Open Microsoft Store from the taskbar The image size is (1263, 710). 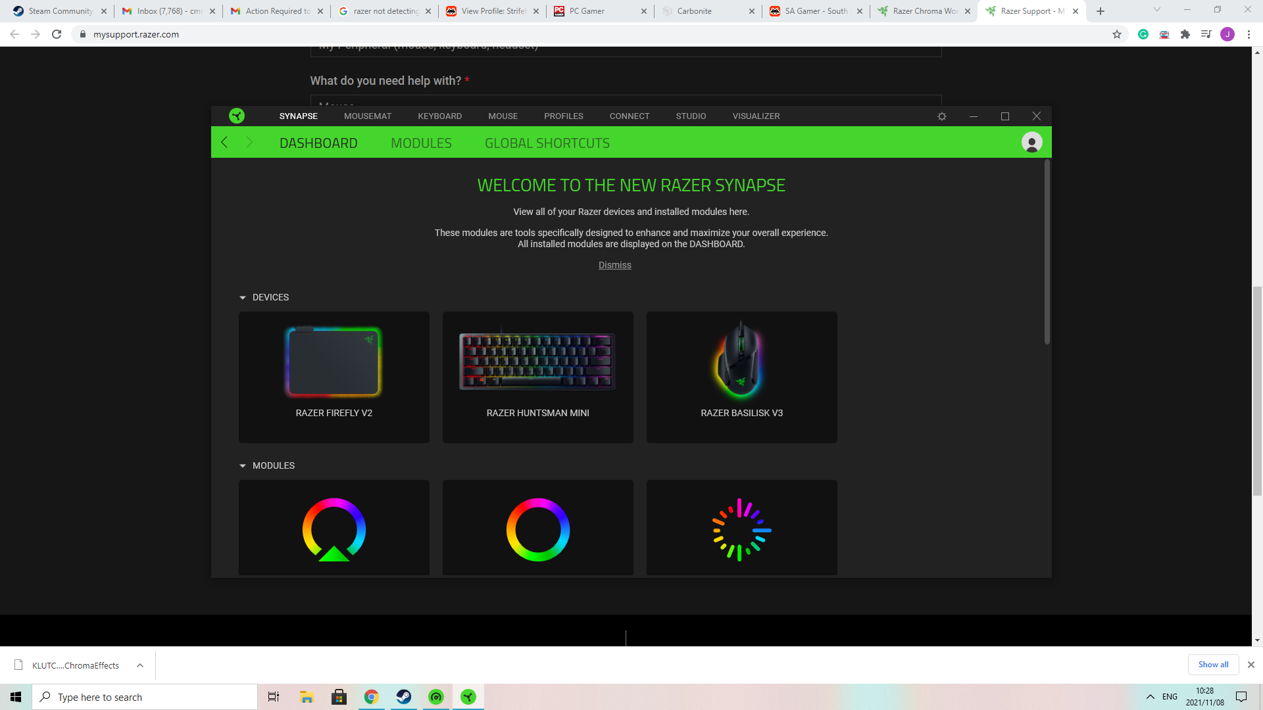coord(339,697)
